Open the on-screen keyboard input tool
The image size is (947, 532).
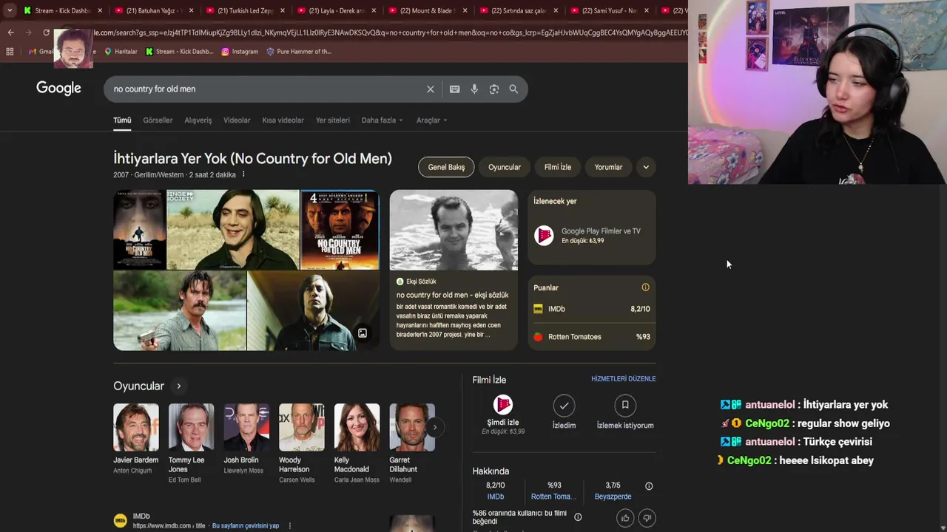(x=454, y=89)
